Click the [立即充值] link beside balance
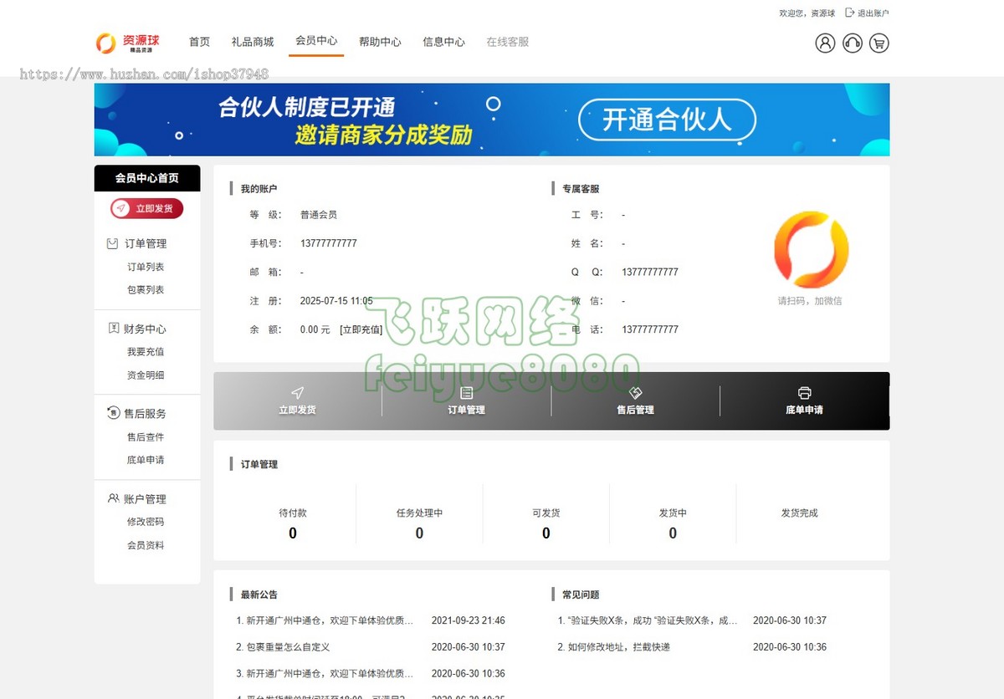 tap(361, 329)
